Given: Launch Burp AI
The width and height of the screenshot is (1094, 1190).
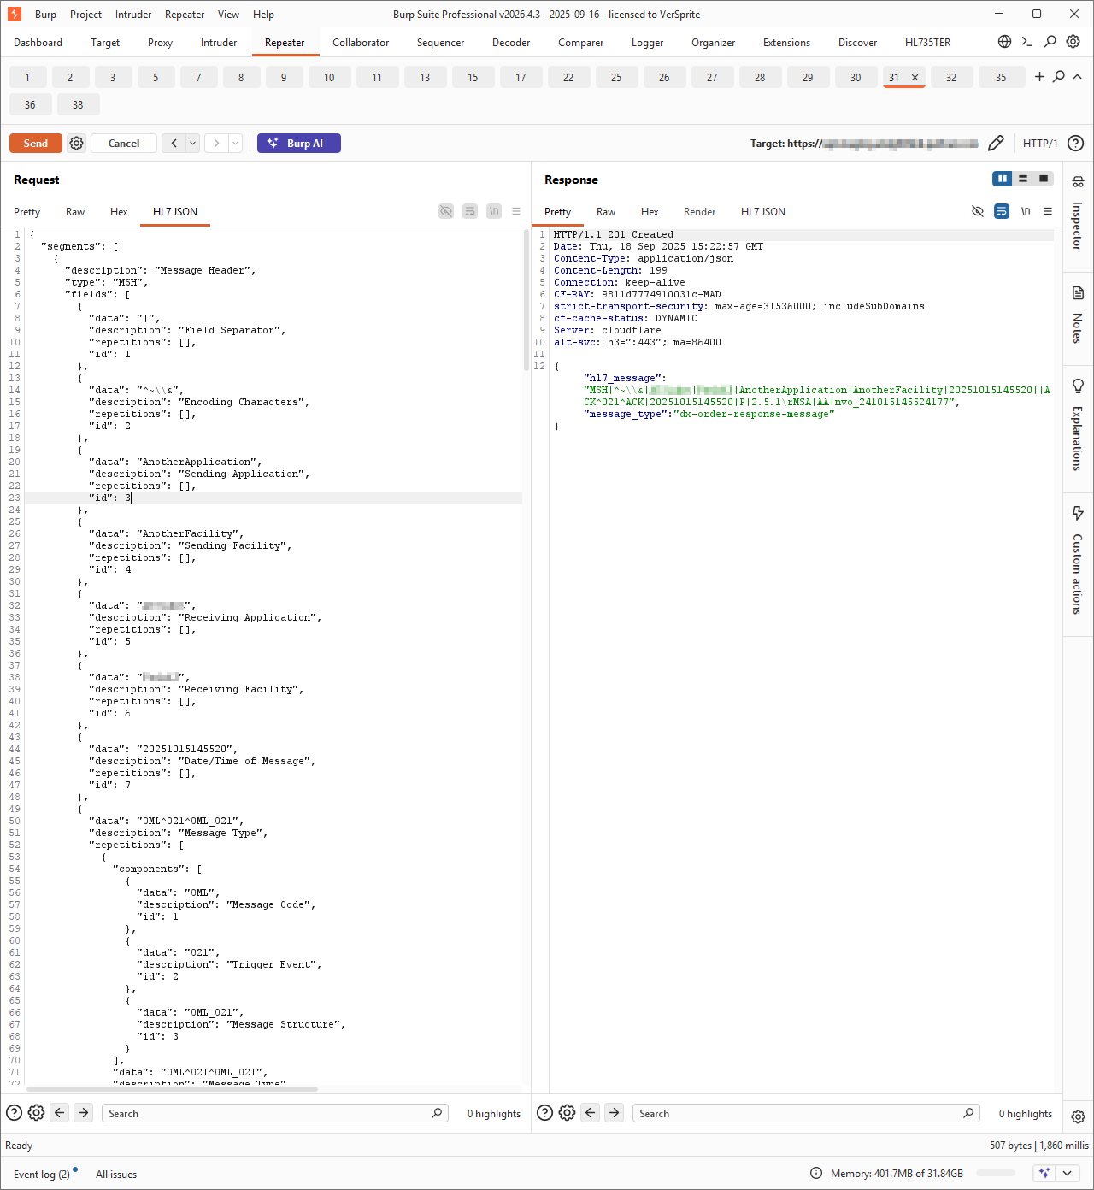Looking at the screenshot, I should point(299,144).
